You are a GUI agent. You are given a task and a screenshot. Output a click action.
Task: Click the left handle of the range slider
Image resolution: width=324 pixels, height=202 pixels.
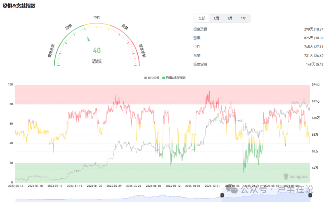222,195
